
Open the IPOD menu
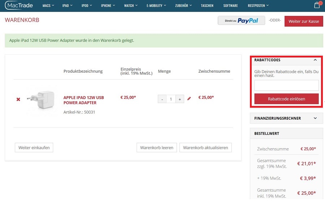click(87, 5)
